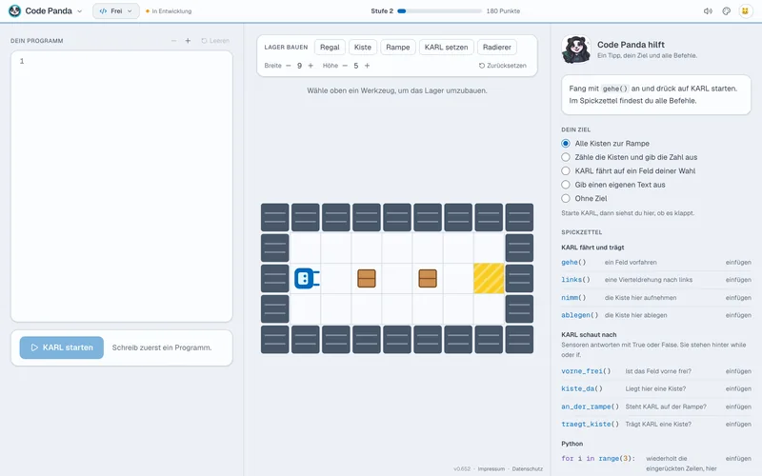Click the KARL robot on the grid
Screen dimensions: 762x476
307,278
